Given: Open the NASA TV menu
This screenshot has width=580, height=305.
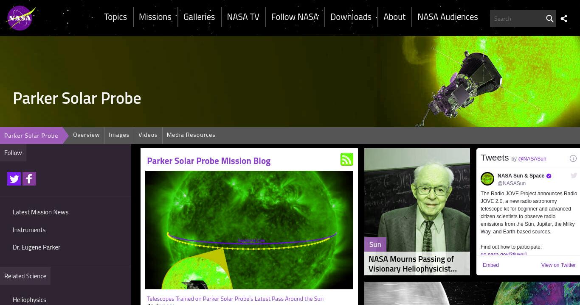Looking at the screenshot, I should (243, 17).
